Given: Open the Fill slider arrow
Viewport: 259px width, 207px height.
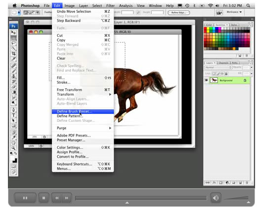Looking at the screenshot, I should pos(252,73).
